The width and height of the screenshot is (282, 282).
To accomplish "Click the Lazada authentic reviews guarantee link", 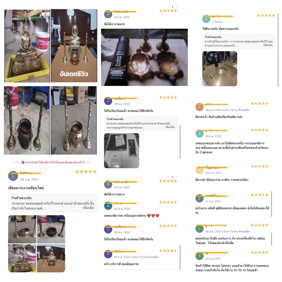I will (x=53, y=162).
